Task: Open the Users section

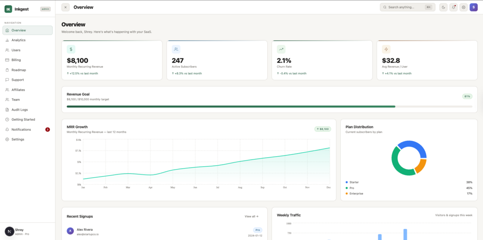Action: [x=27, y=50]
